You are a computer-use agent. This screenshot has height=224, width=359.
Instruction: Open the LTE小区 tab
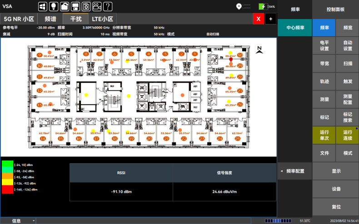(x=102, y=19)
